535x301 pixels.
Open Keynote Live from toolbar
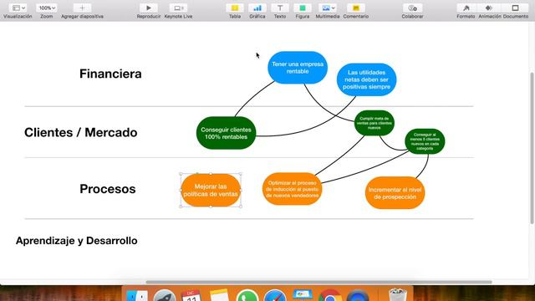tap(178, 8)
